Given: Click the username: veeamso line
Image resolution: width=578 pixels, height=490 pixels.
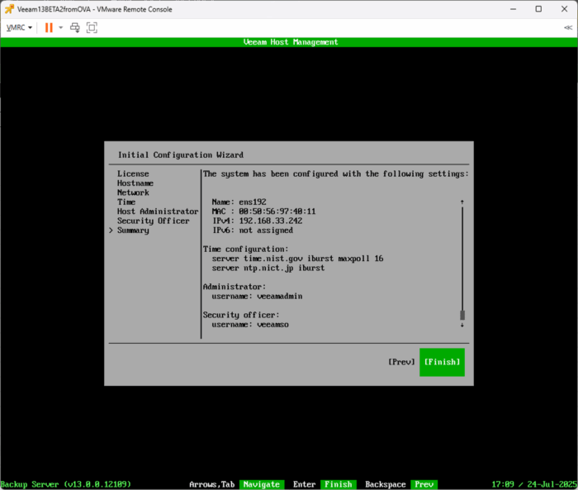Looking at the screenshot, I should (250, 325).
